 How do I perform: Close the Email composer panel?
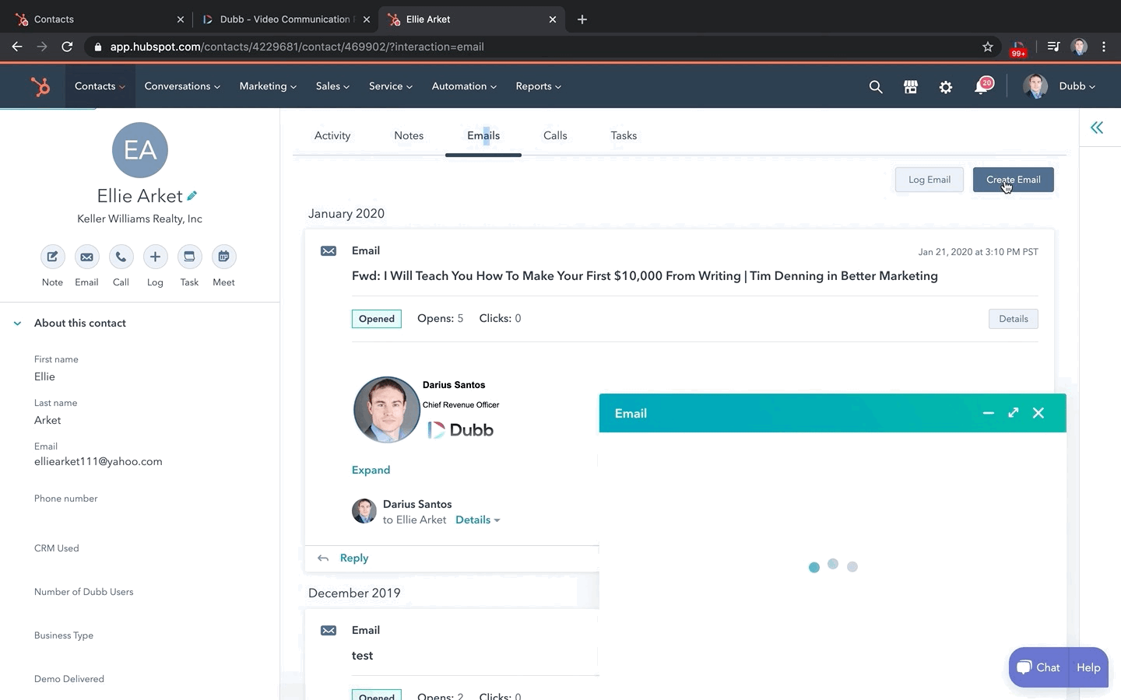click(1038, 413)
